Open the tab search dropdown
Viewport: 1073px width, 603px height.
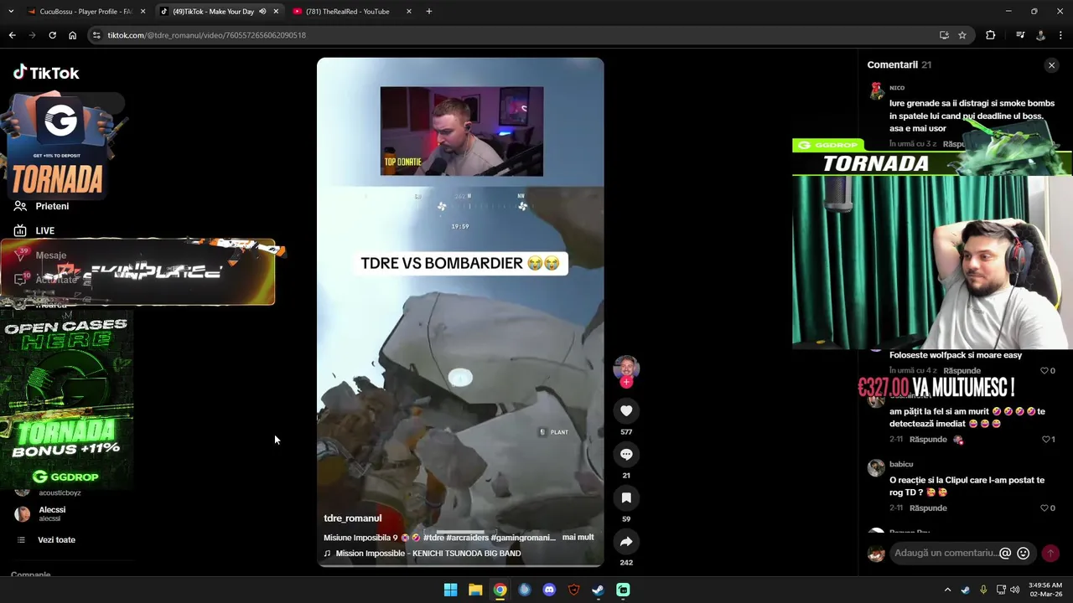[11, 12]
